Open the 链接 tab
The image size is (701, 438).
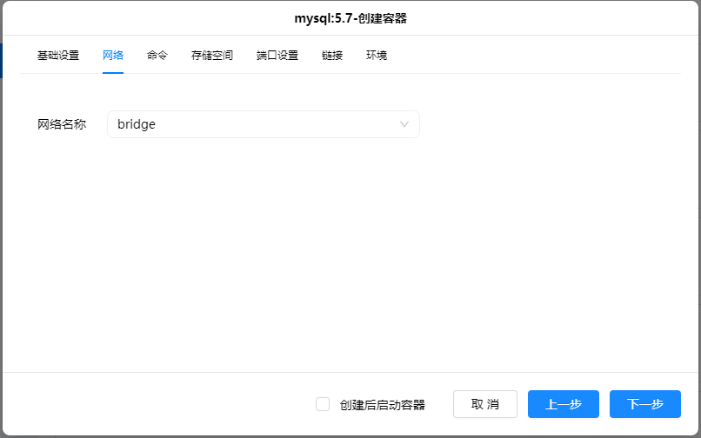click(332, 56)
